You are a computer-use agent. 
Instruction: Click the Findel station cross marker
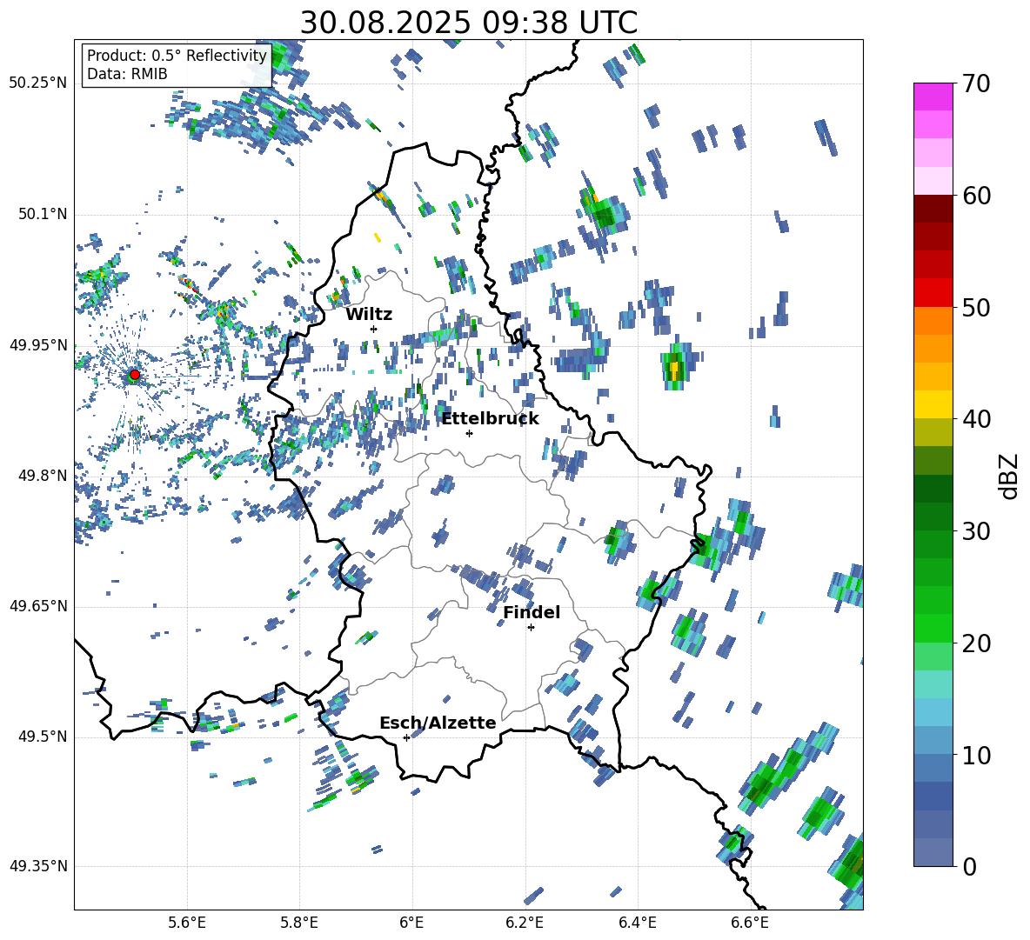(531, 628)
